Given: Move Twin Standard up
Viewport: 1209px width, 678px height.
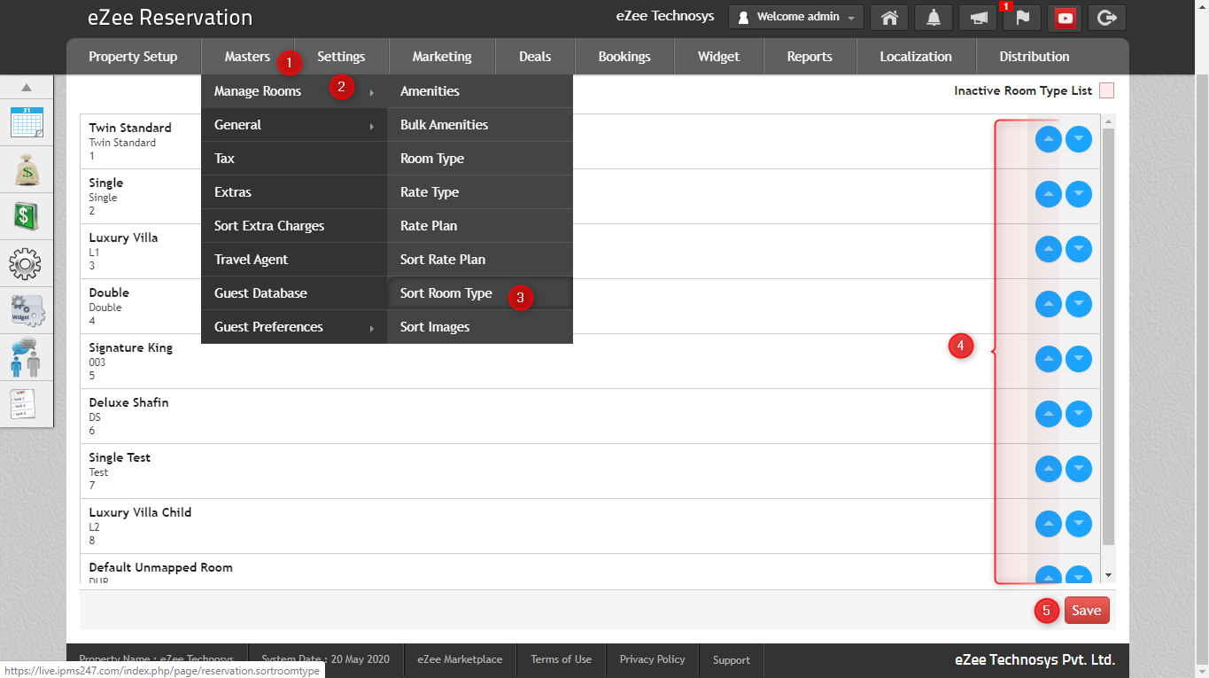Looking at the screenshot, I should pyautogui.click(x=1049, y=139).
